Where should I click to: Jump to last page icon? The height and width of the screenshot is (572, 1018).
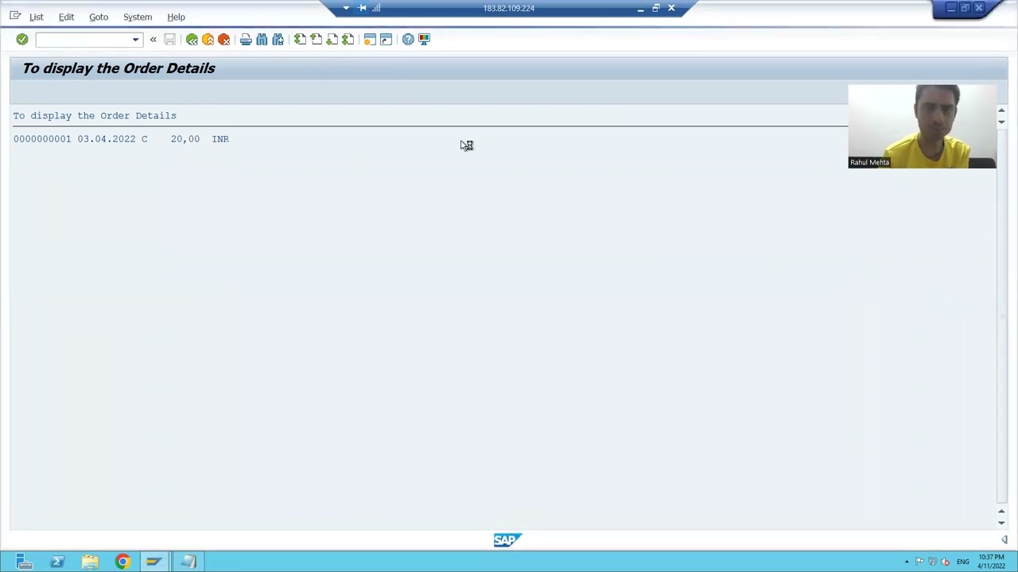click(348, 39)
